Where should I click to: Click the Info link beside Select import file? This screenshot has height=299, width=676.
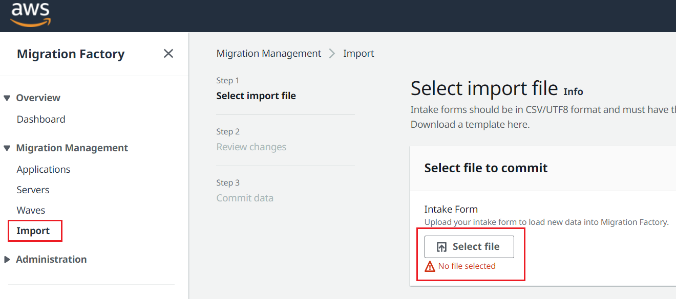pos(573,91)
